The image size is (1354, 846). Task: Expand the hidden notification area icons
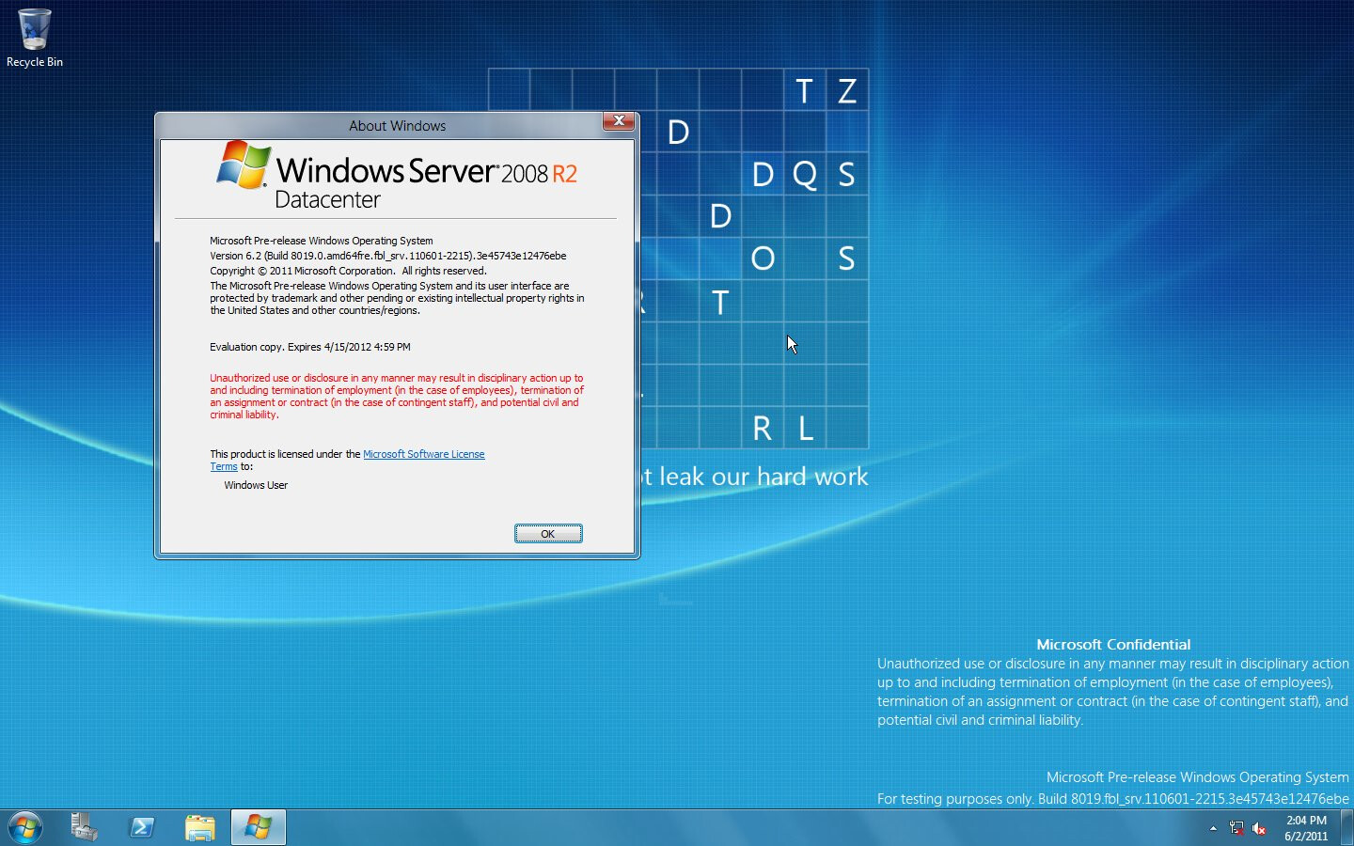[x=1211, y=829]
